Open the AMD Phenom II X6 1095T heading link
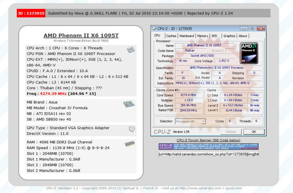293x193 pixels. coord(81,35)
